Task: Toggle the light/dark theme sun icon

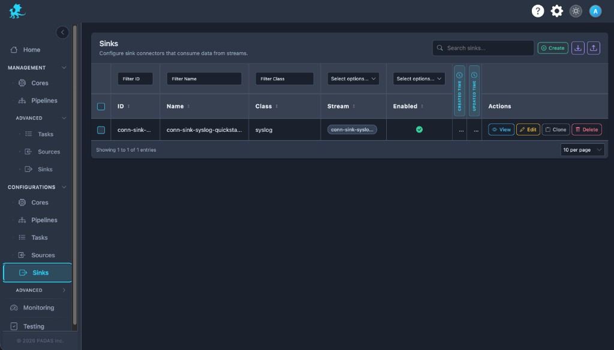Action: 576,11
